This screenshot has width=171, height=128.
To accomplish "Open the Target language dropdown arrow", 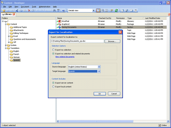I will (x=99, y=71).
